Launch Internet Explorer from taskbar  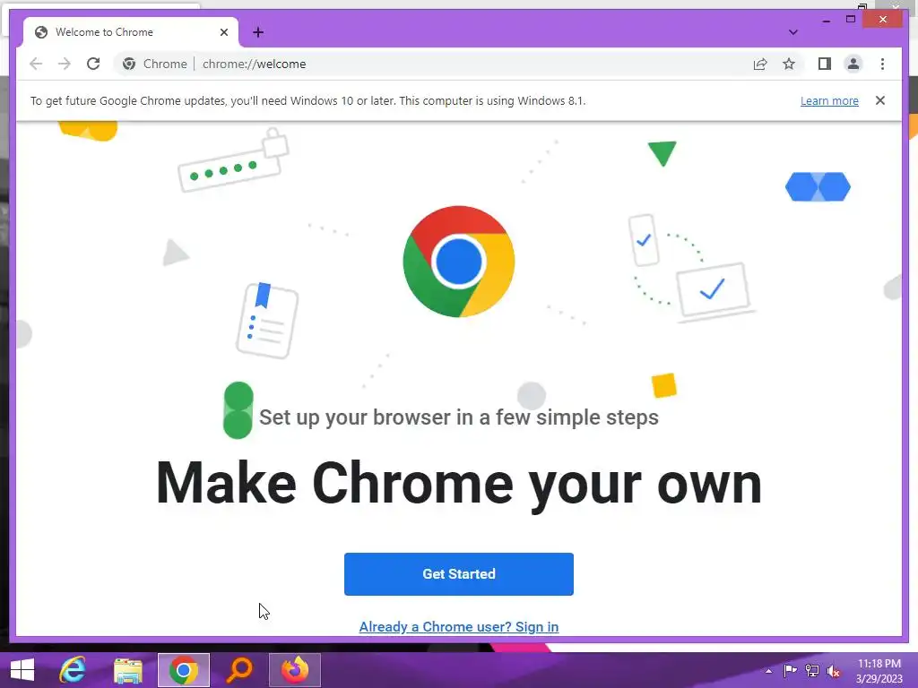coord(73,670)
